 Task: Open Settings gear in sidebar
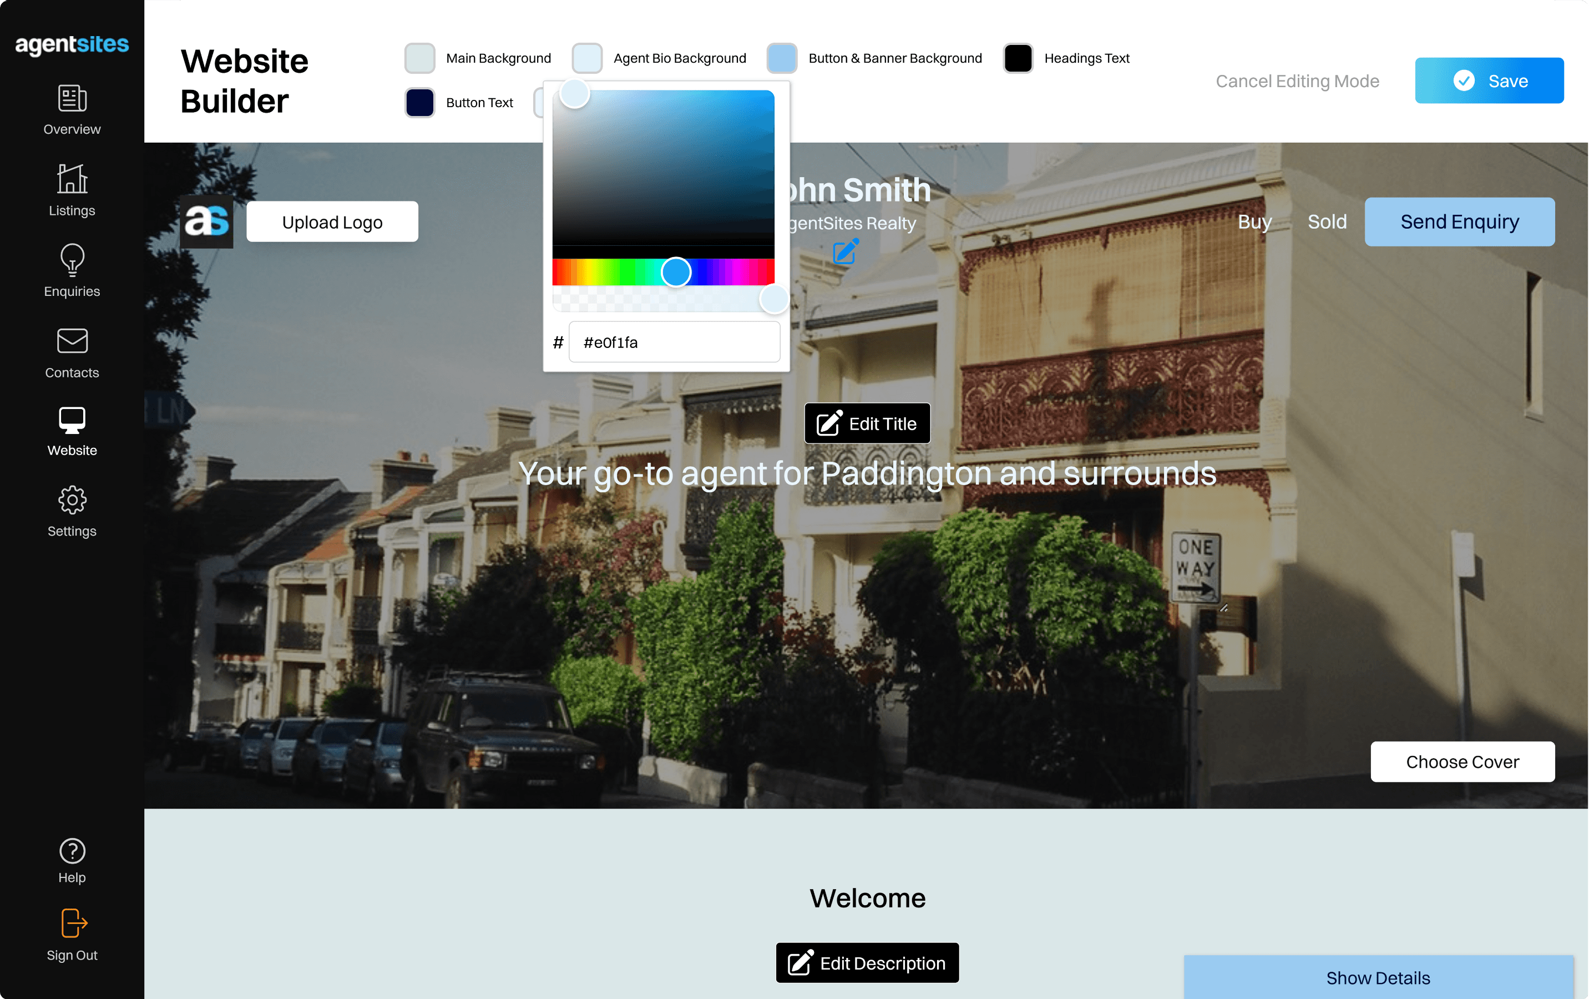[72, 501]
